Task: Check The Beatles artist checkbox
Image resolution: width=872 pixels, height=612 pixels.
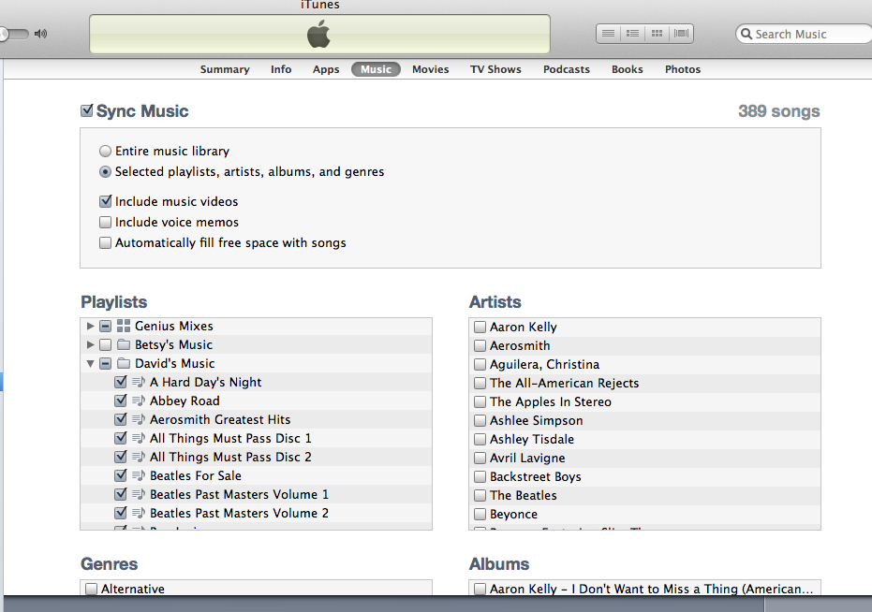Action: pyautogui.click(x=480, y=495)
